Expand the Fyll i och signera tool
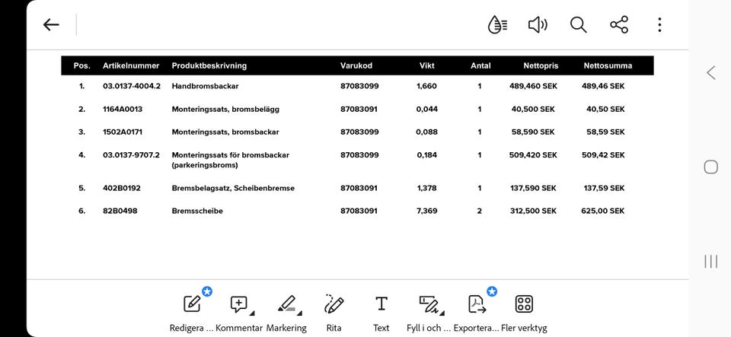The width and height of the screenshot is (731, 337). (429, 305)
